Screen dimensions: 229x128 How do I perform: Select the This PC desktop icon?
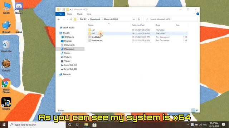[6, 8]
